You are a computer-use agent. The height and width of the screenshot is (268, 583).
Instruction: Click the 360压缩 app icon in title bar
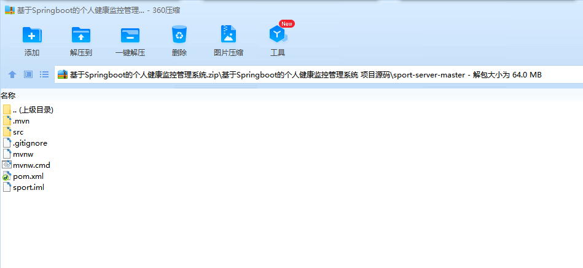[9, 10]
